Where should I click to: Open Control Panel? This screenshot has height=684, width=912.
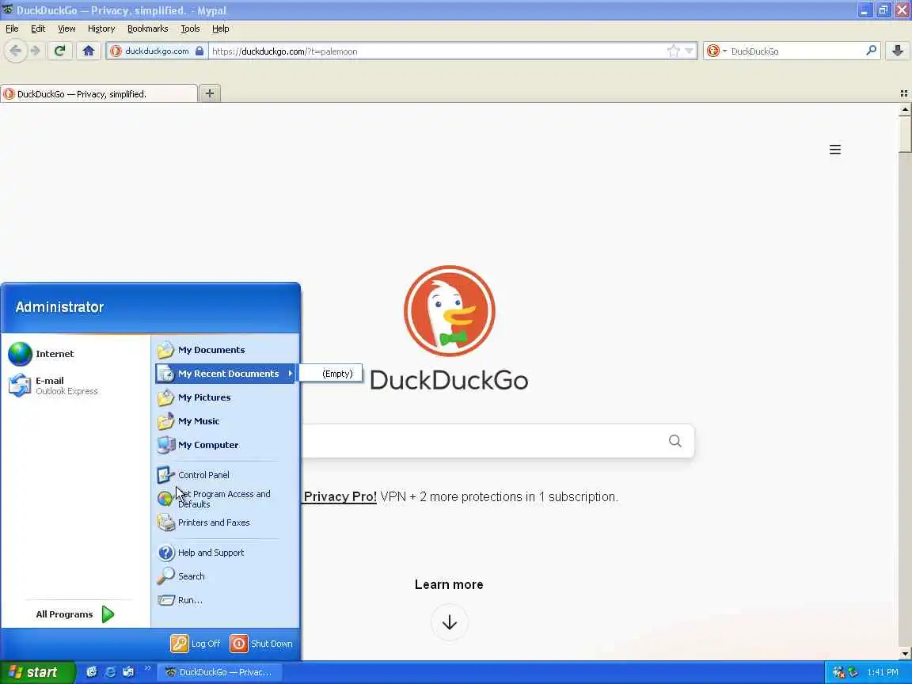(226, 475)
